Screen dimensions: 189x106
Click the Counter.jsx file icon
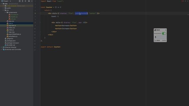coord(9,15)
